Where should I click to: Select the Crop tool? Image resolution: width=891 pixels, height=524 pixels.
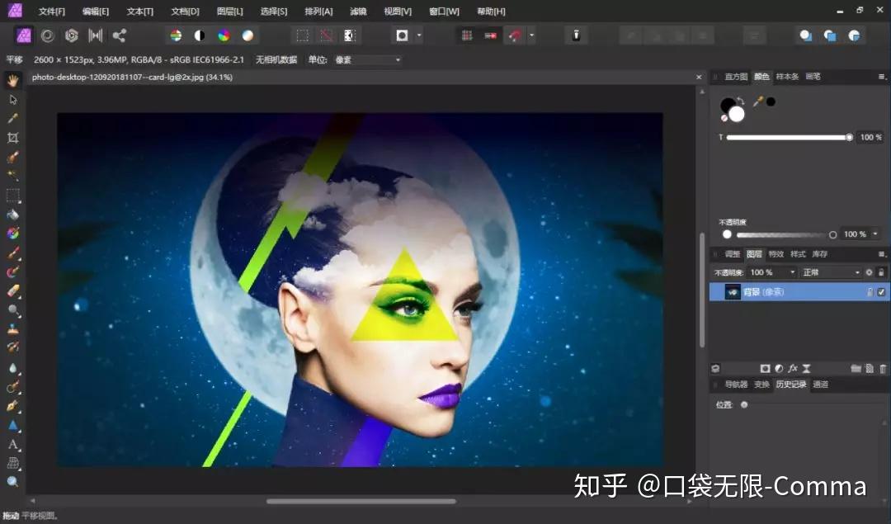point(13,138)
